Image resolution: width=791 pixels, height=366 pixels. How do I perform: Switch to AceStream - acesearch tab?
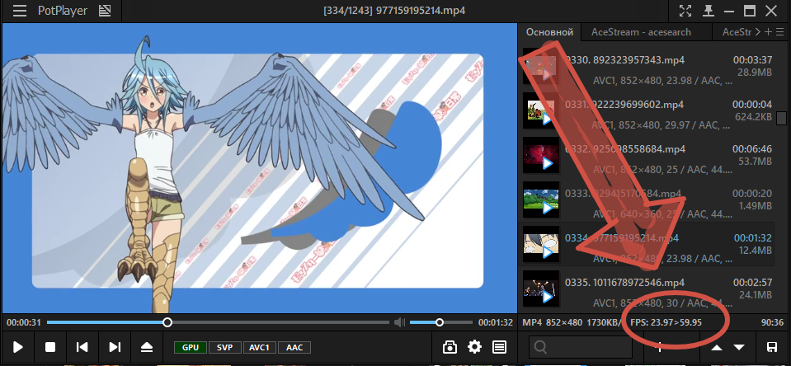tap(641, 32)
